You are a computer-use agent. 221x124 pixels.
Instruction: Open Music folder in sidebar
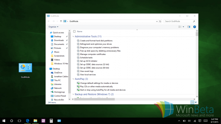57,52
